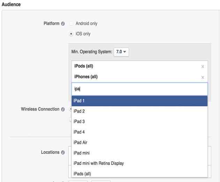The height and width of the screenshot is (182, 220).
Task: Remove the iPhones (all) device tag
Action: click(203, 77)
